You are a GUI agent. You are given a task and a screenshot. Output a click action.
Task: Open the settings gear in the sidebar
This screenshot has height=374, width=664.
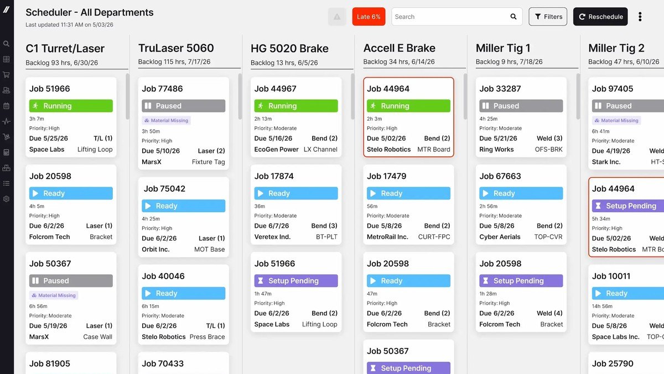(x=7, y=199)
